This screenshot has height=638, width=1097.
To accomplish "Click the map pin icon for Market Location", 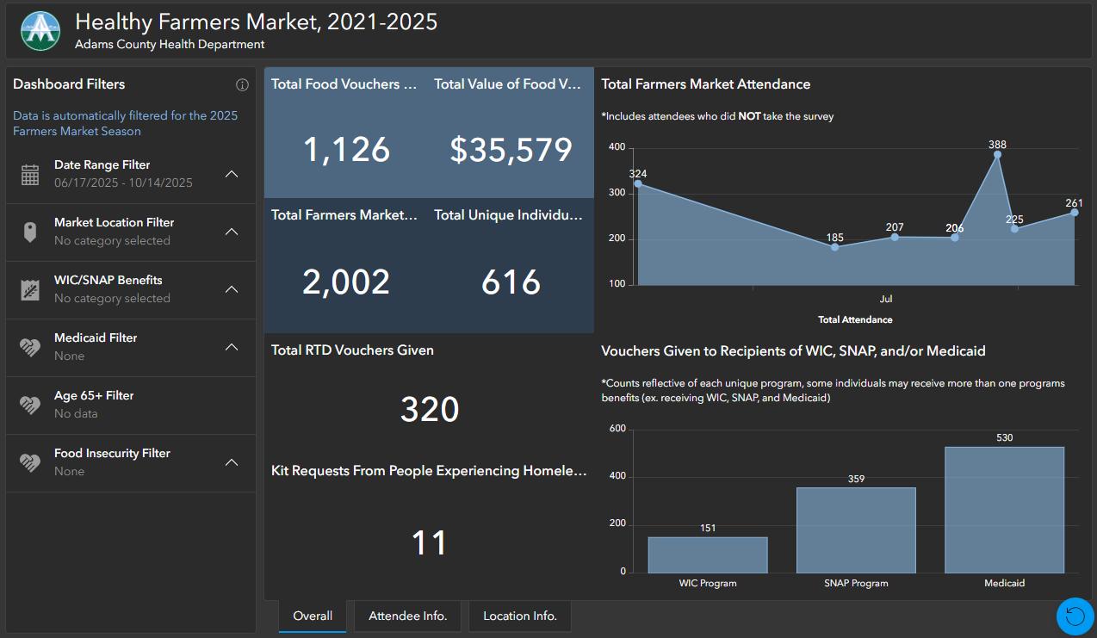I will [x=30, y=232].
